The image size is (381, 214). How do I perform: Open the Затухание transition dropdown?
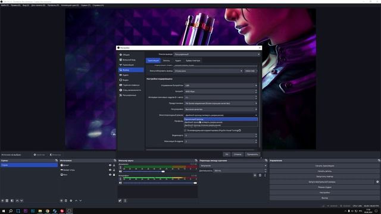pyautogui.click(x=233, y=165)
